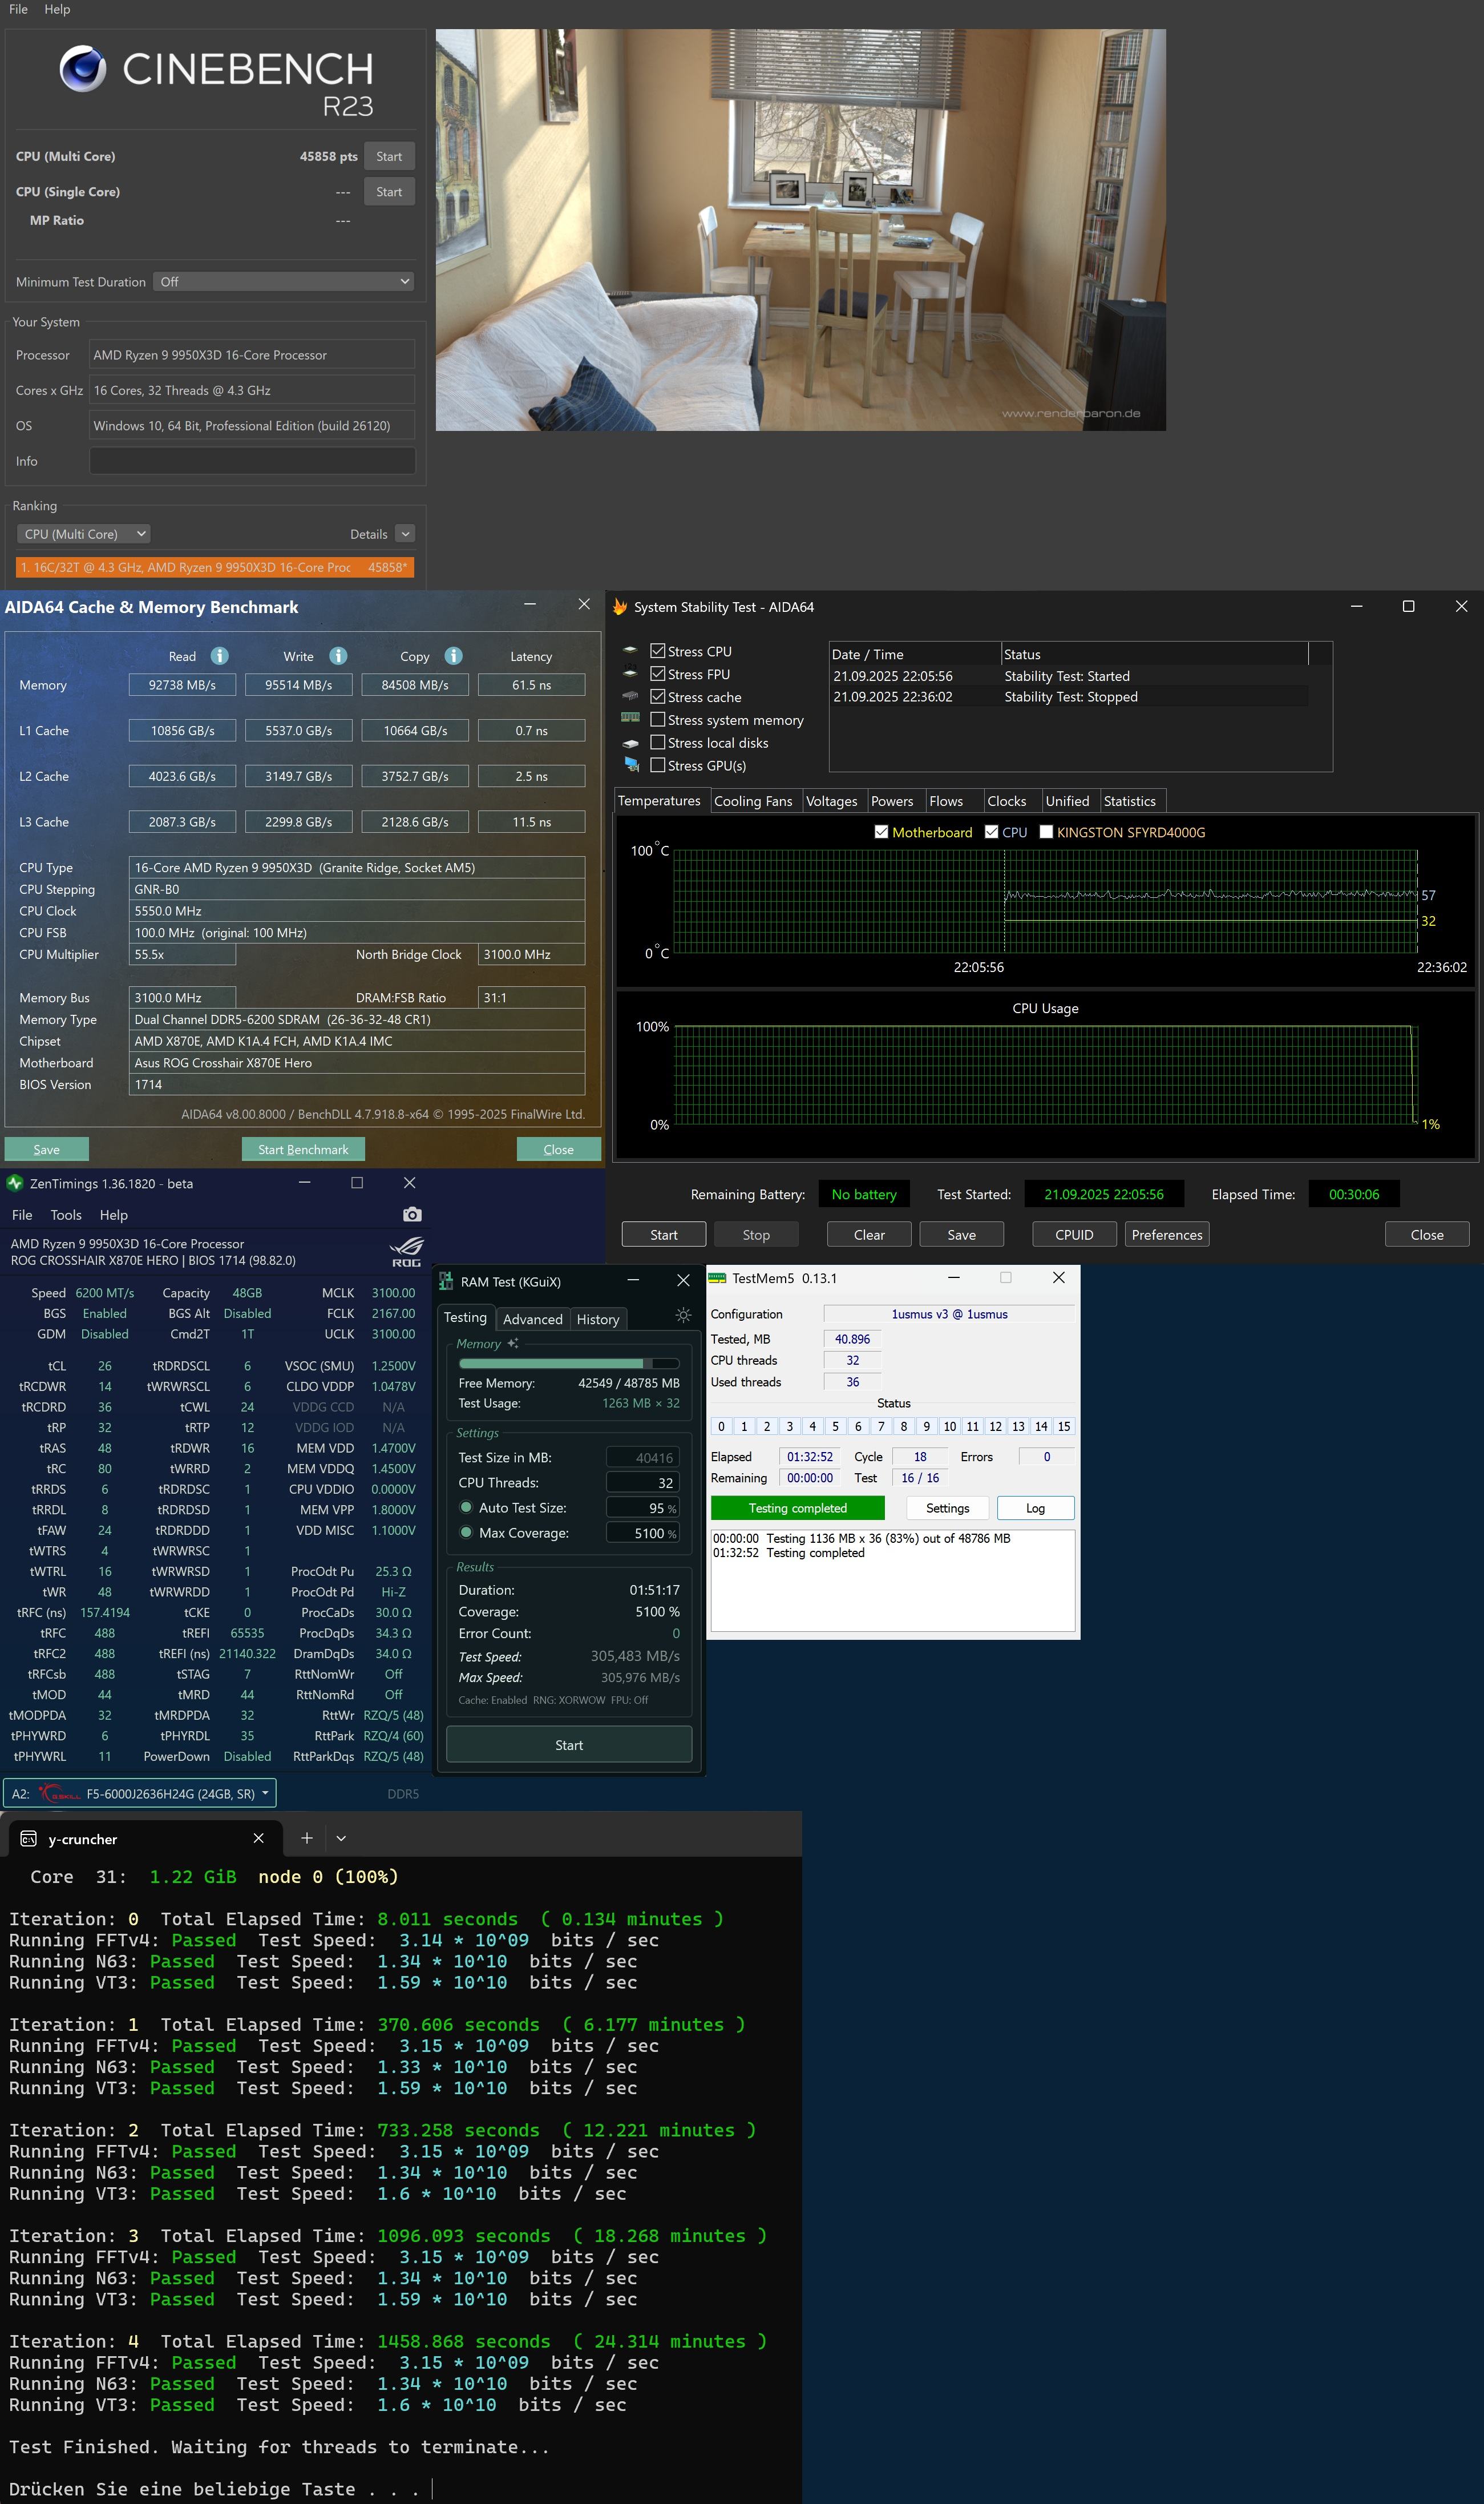1484x2504 pixels.
Task: Open Minimum Test Duration dropdown
Action: (x=284, y=282)
